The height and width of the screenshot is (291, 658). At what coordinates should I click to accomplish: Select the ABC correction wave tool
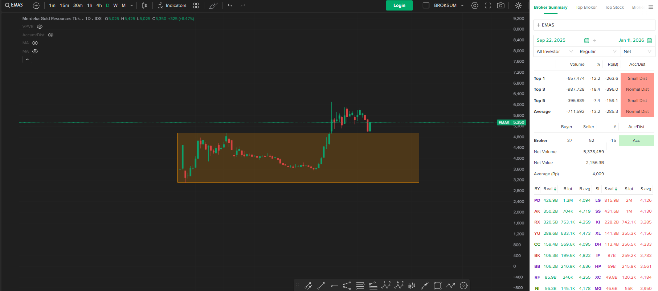click(399, 286)
